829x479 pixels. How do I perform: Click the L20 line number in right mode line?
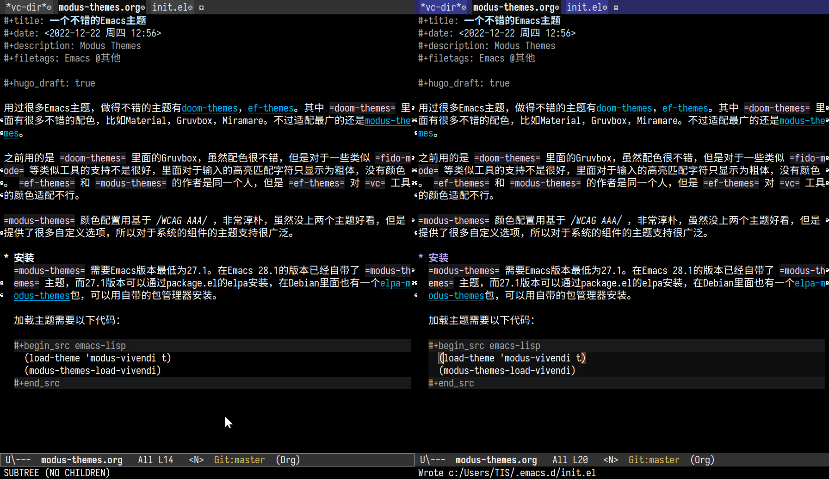pos(580,460)
